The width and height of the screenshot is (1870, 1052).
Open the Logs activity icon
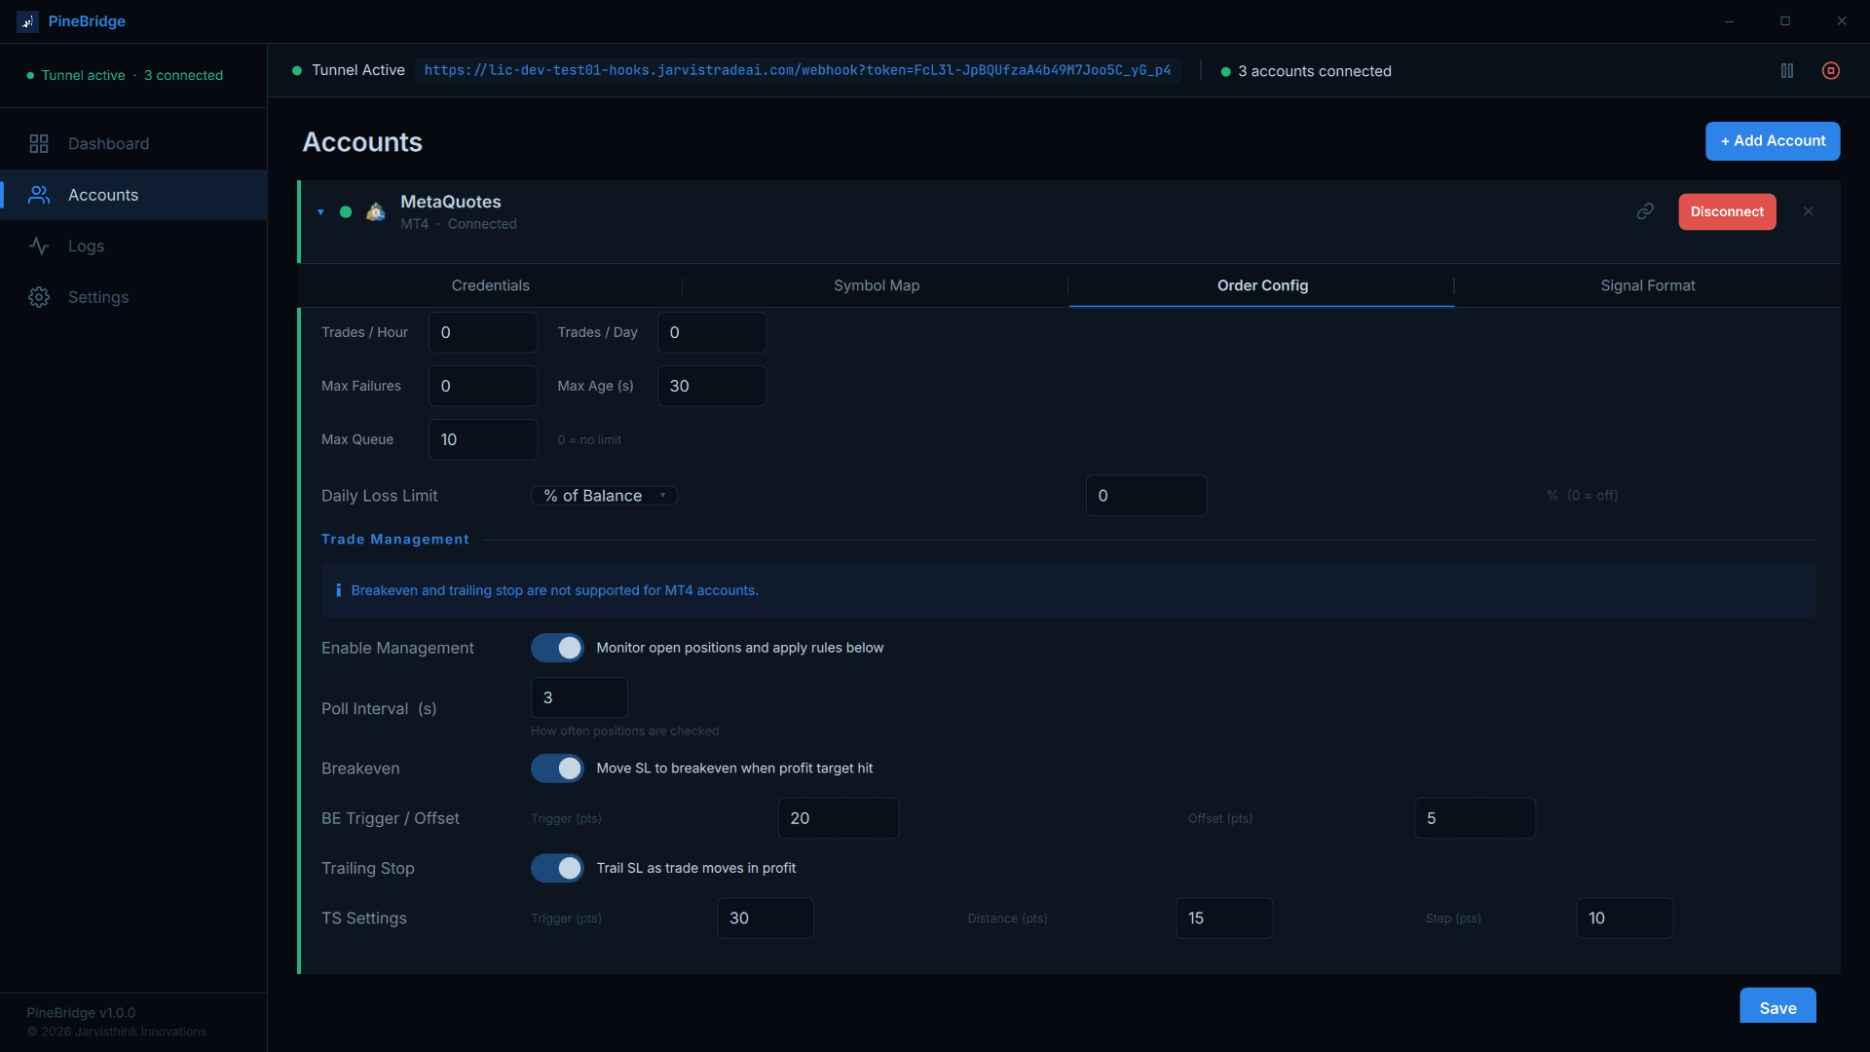point(39,246)
